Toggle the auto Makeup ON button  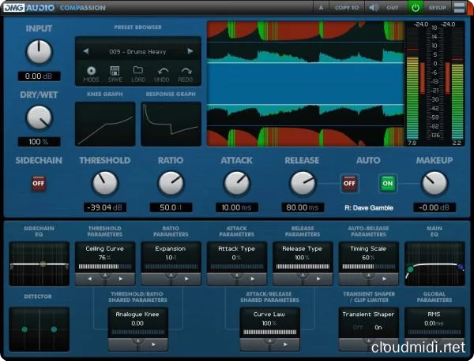coord(388,184)
